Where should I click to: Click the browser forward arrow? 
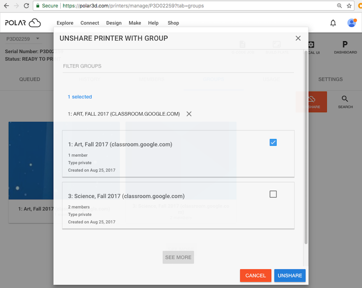pos(16,6)
